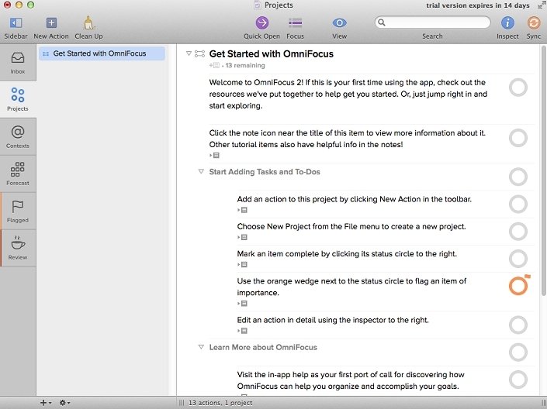Click the Projects window title proxy icon
Screen dimensions: 547x409
257,5
